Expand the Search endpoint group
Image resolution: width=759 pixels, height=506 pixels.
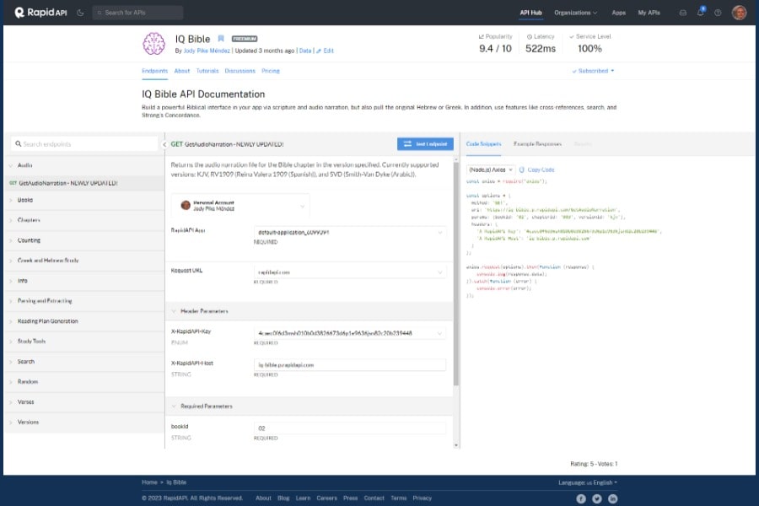(83, 362)
